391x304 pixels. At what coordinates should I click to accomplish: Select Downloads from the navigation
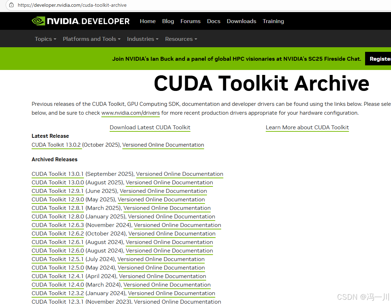pos(241,21)
